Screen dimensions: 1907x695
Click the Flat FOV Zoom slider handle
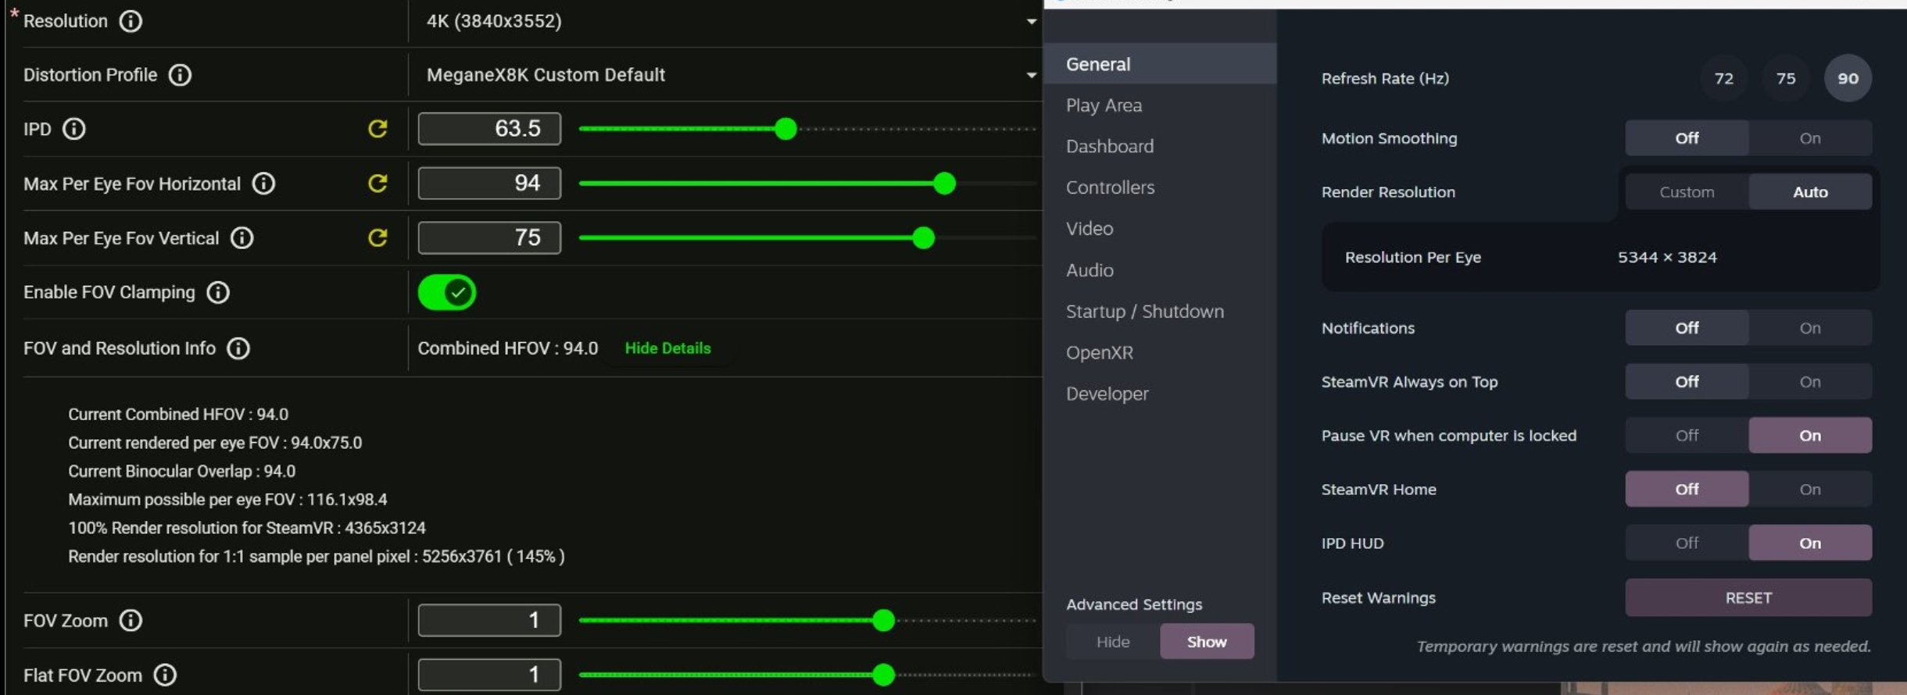[x=883, y=675]
